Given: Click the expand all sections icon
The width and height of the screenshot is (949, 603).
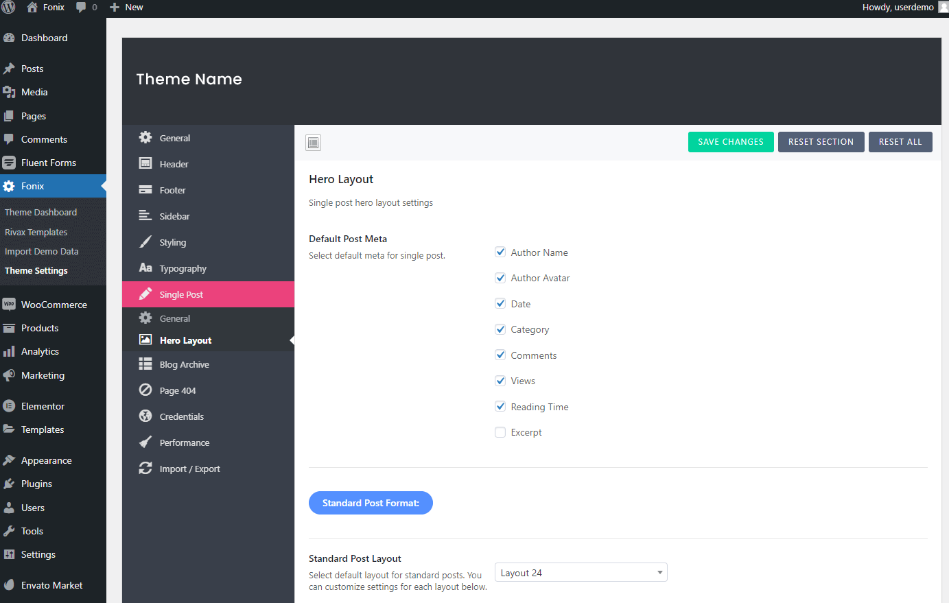Looking at the screenshot, I should pyautogui.click(x=314, y=143).
